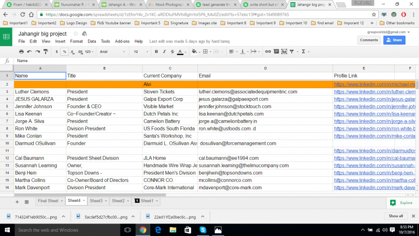
Task: Open downloaded file 714324f1eb9050c png
Action: click(x=36, y=217)
